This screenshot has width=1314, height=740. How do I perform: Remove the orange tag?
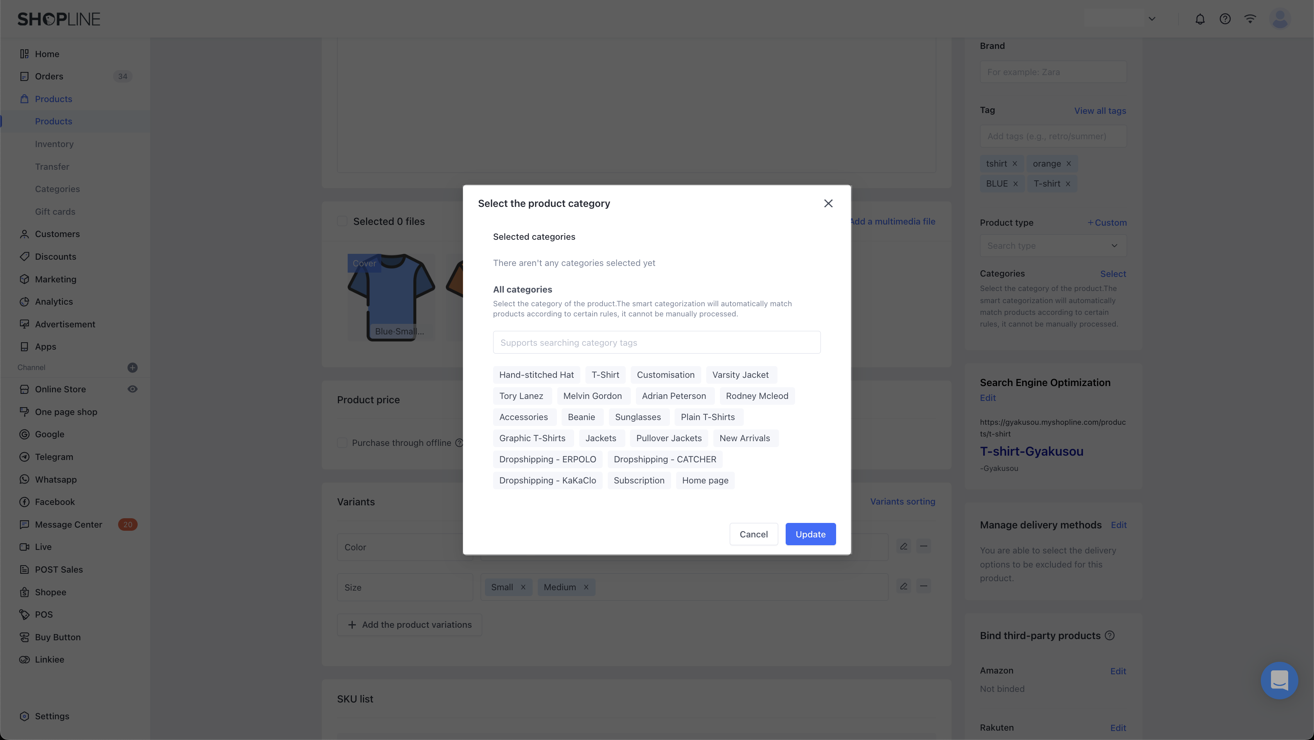[x=1069, y=164]
